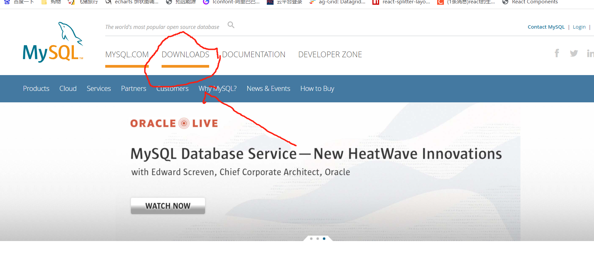
Task: Click the Login link
Action: (579, 27)
